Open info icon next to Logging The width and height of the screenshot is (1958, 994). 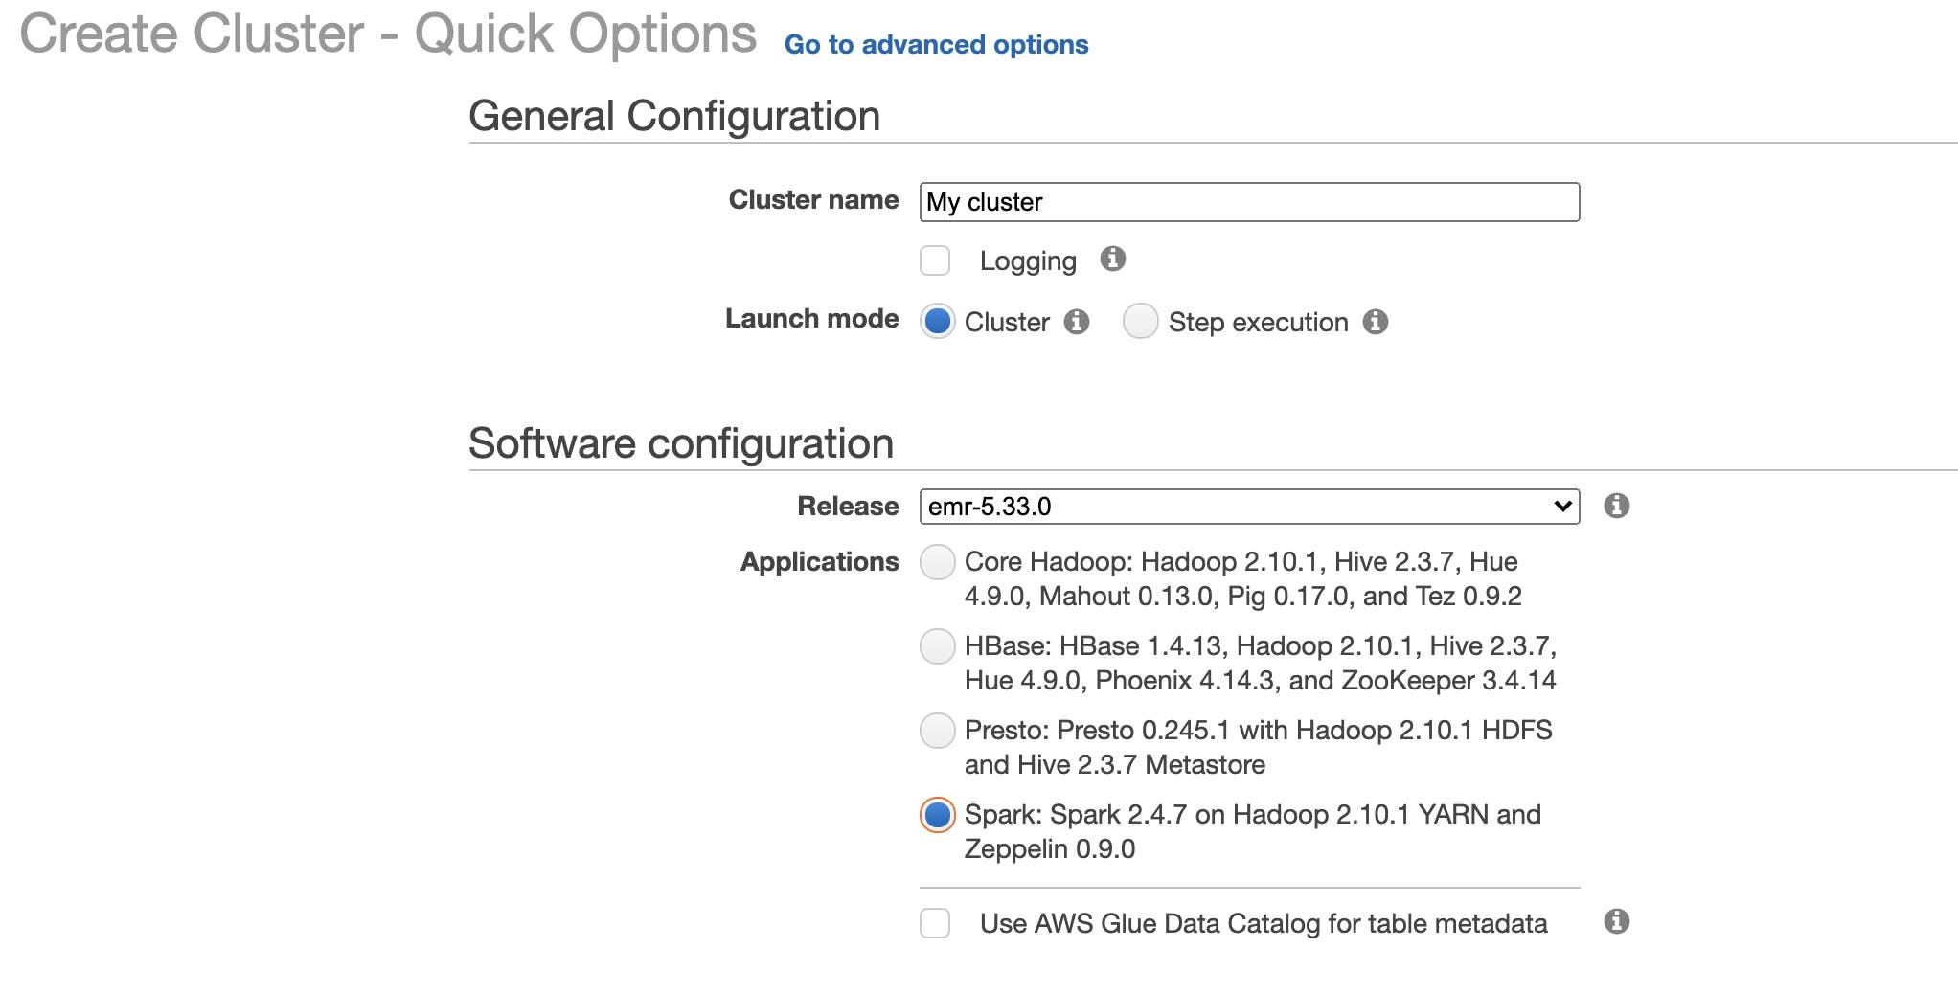1112,259
